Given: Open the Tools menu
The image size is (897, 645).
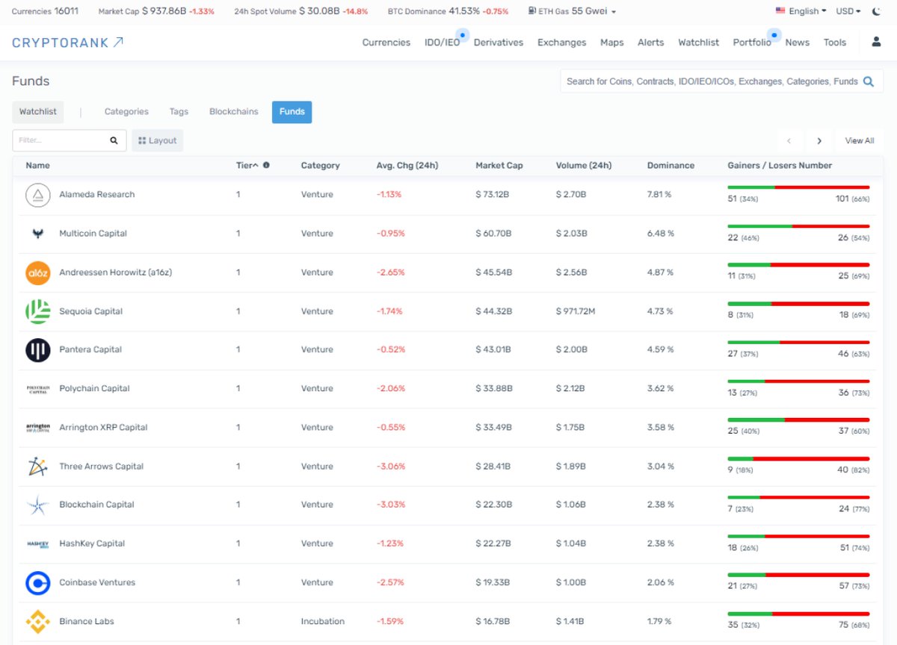Looking at the screenshot, I should (x=835, y=43).
